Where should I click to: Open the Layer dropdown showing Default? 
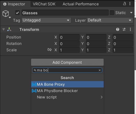[x=110, y=20]
